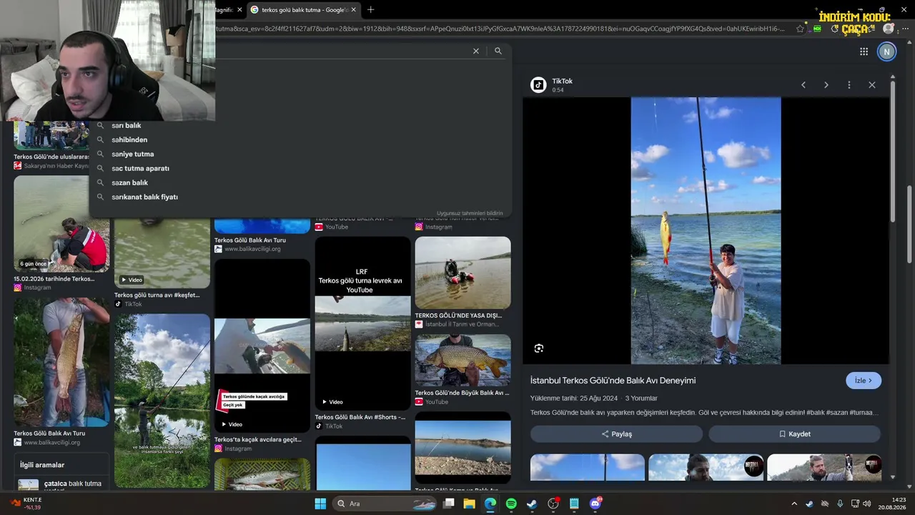
Task: Open the Windows Start menu
Action: 320,504
